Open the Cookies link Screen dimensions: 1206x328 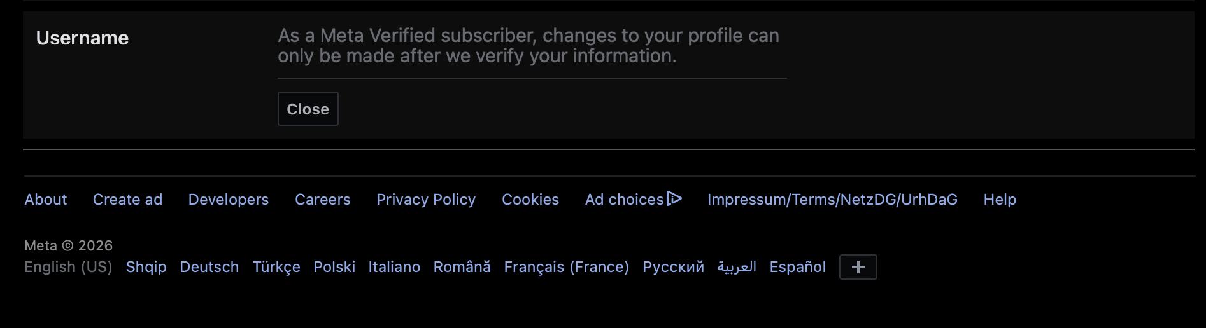530,200
